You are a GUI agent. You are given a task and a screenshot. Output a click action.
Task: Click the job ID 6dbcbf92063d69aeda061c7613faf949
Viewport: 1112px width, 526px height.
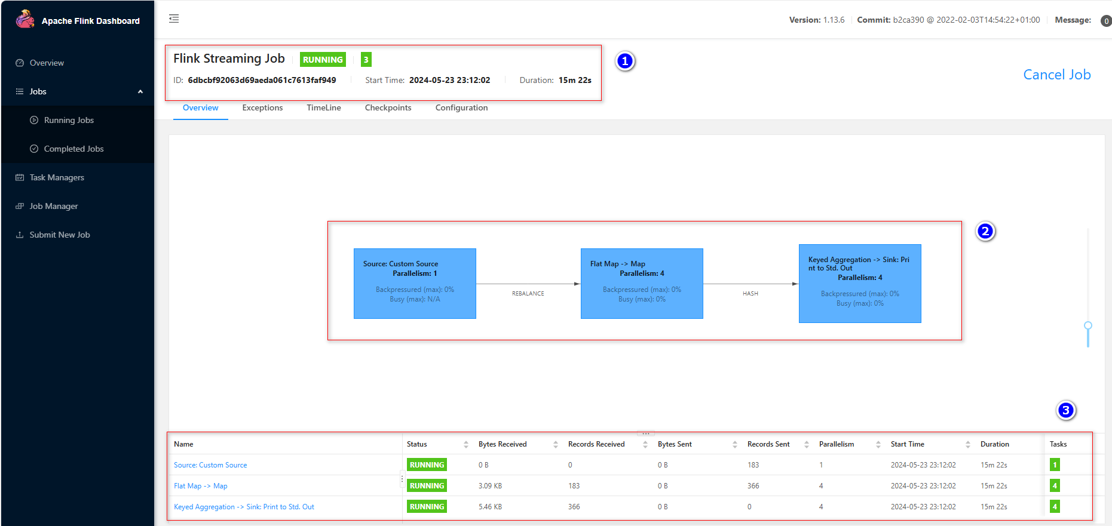pyautogui.click(x=262, y=80)
